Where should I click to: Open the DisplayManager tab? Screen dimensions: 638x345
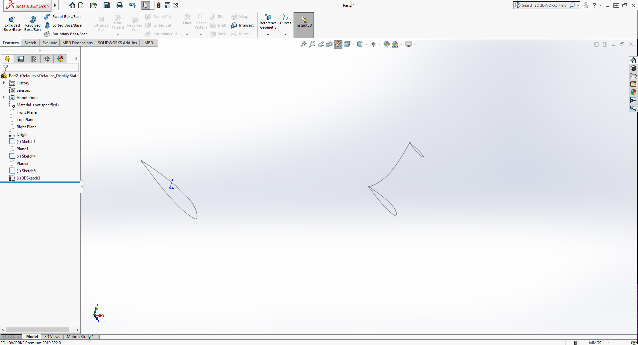coord(60,59)
